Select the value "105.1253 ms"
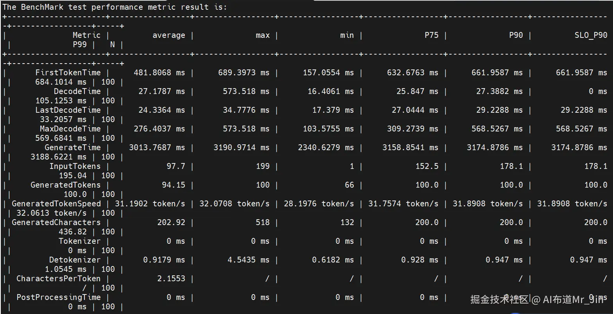The width and height of the screenshot is (613, 314). [x=61, y=101]
